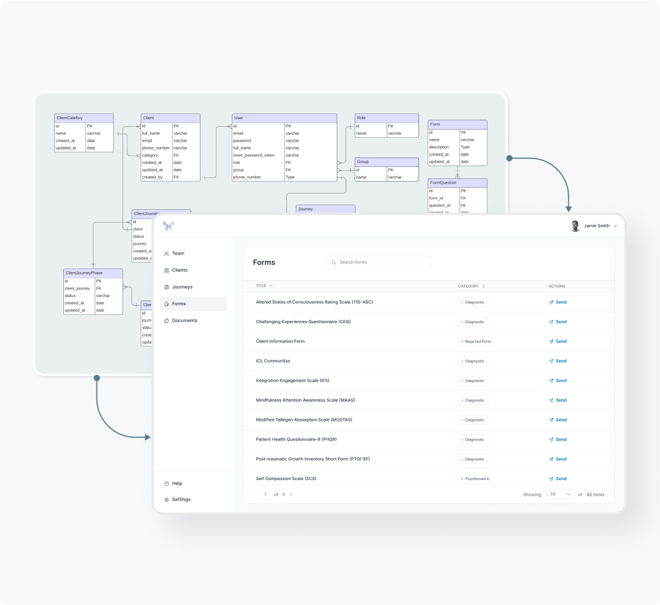Click the Settings gear icon
Screen dimensions: 660x605
167,500
